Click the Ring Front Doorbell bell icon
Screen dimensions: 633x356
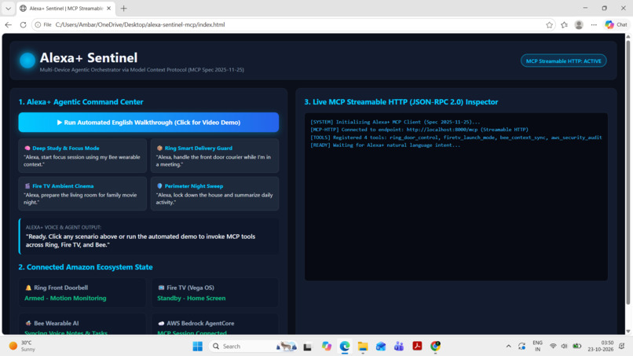[x=28, y=288]
